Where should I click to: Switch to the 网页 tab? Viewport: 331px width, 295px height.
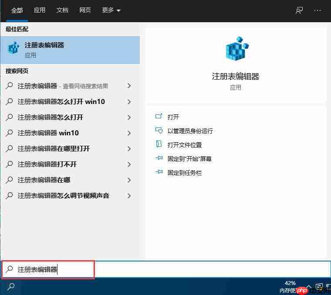85,10
